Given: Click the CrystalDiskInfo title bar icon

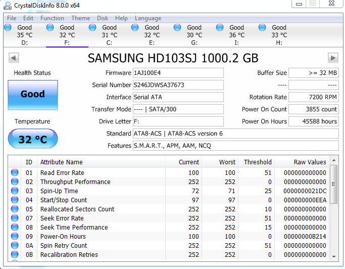Looking at the screenshot, I should pos(7,5).
